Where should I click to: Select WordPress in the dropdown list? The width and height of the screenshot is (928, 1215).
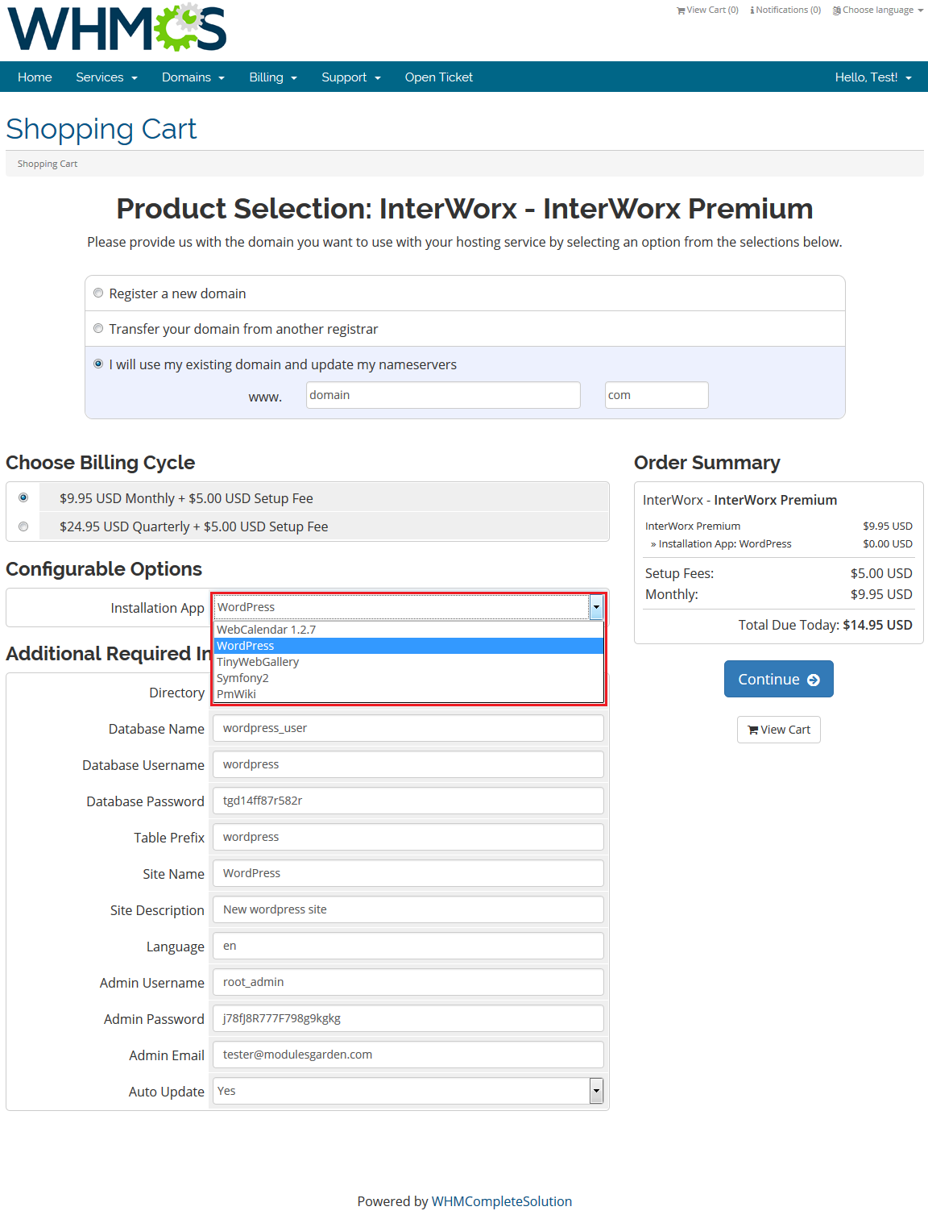coord(408,646)
